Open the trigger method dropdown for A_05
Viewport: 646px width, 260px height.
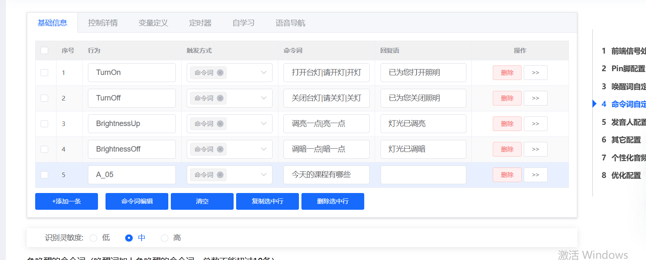tap(264, 175)
